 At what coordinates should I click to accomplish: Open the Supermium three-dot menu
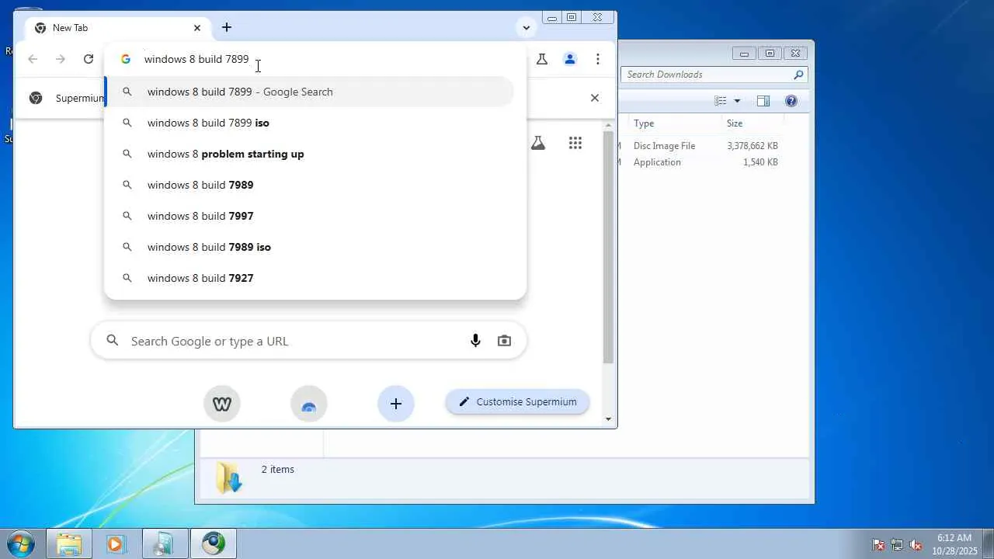click(598, 59)
